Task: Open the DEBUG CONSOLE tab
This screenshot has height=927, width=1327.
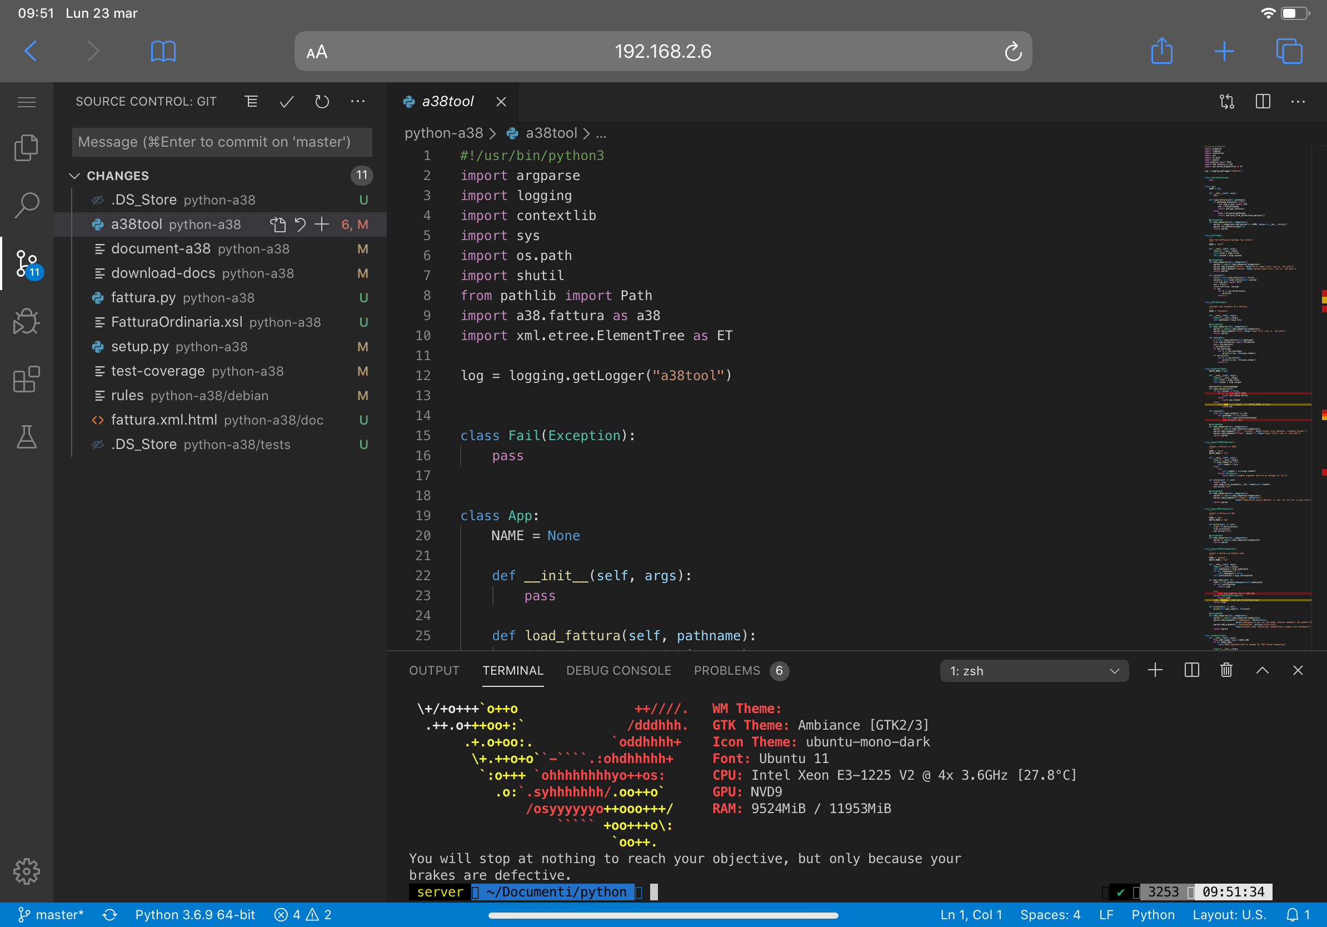Action: click(x=618, y=670)
